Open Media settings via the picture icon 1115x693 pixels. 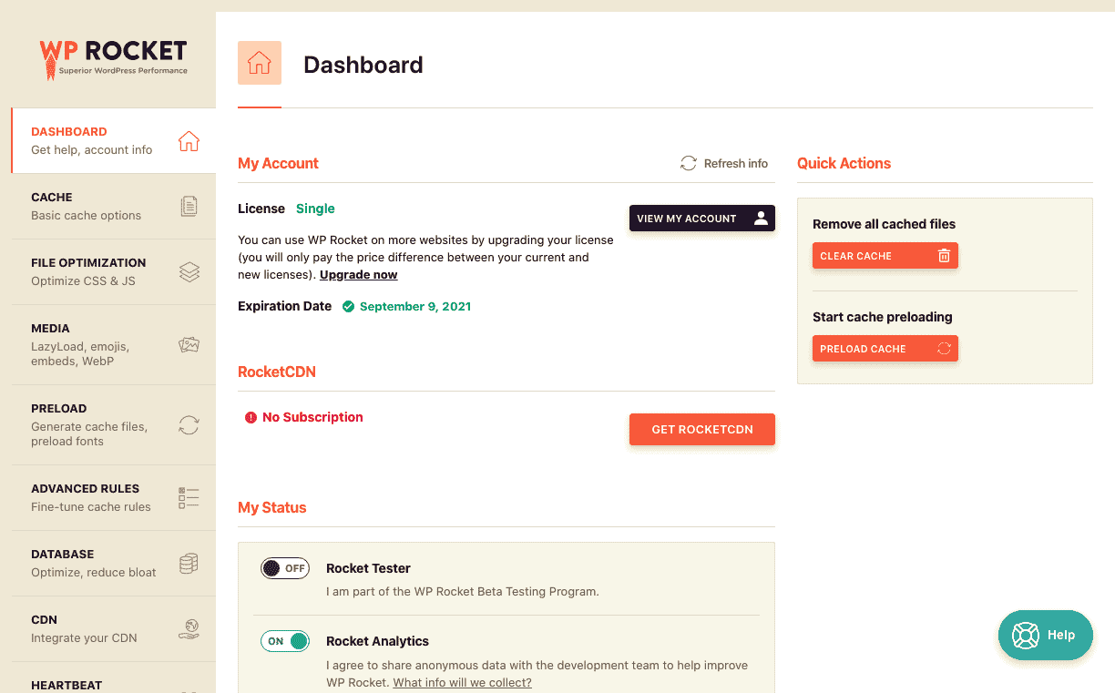tap(189, 345)
